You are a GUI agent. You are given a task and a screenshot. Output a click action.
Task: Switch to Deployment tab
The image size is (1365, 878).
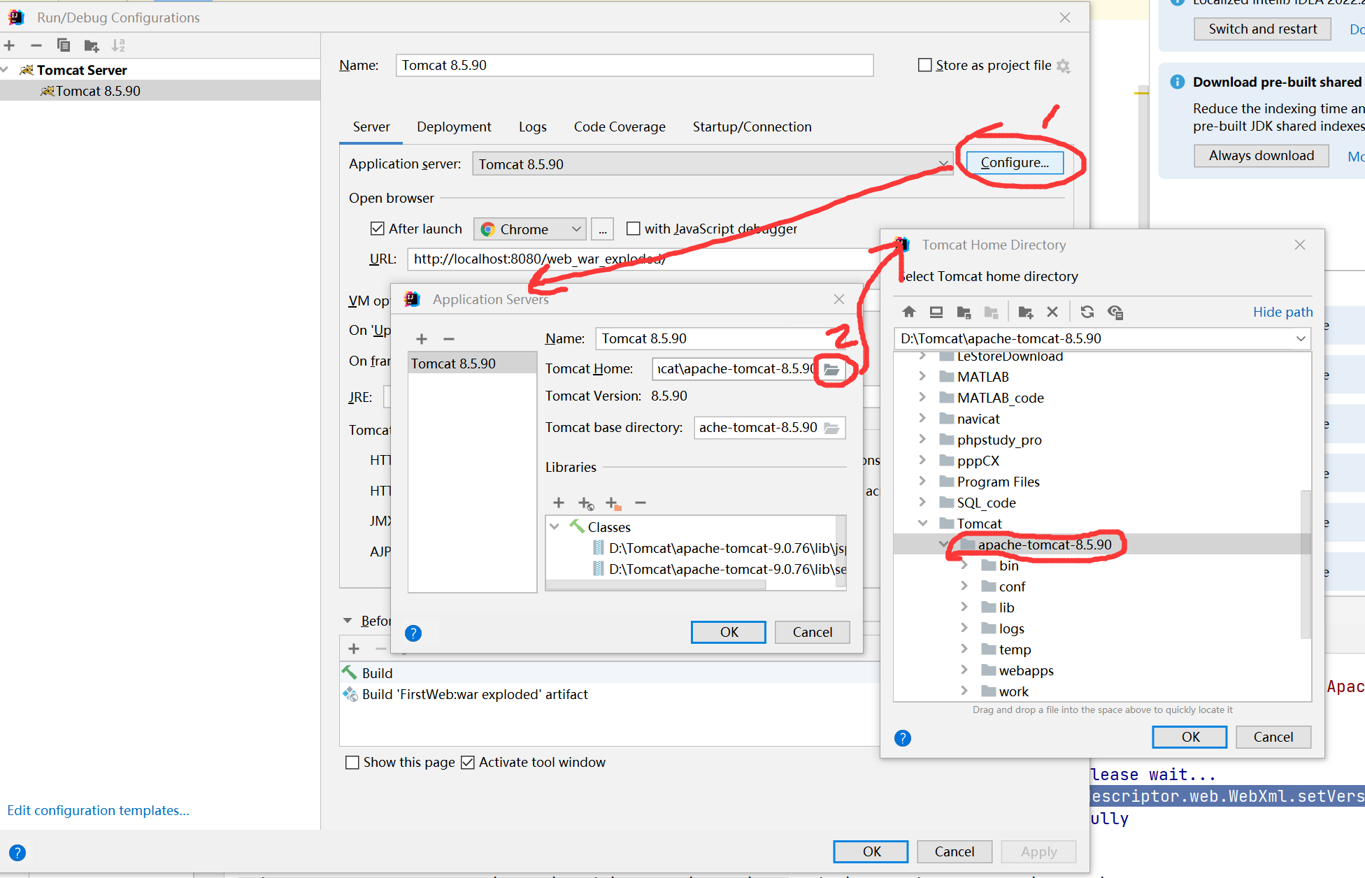click(x=454, y=127)
